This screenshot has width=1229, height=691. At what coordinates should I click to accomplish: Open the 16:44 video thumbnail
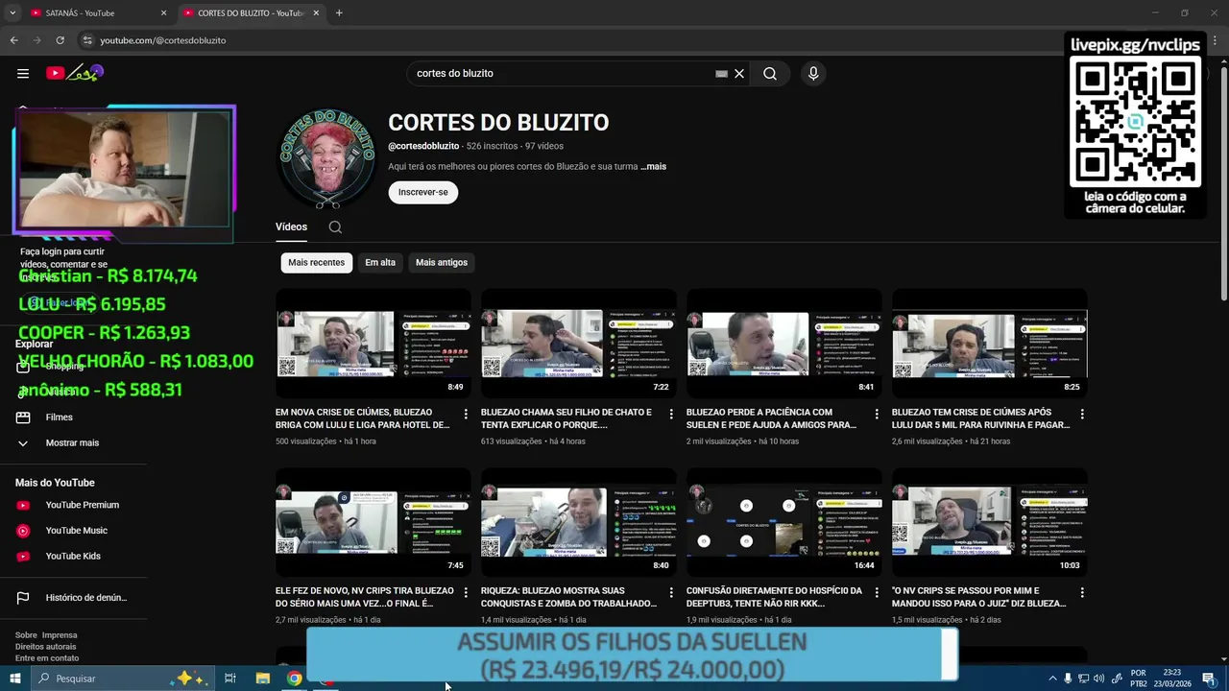(784, 522)
